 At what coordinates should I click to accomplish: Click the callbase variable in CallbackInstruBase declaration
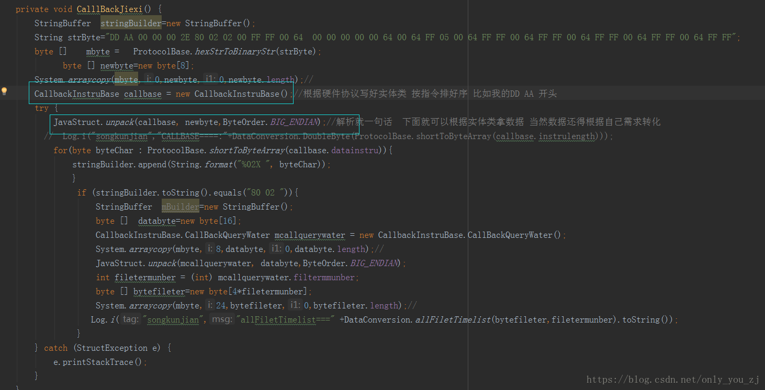click(x=143, y=94)
